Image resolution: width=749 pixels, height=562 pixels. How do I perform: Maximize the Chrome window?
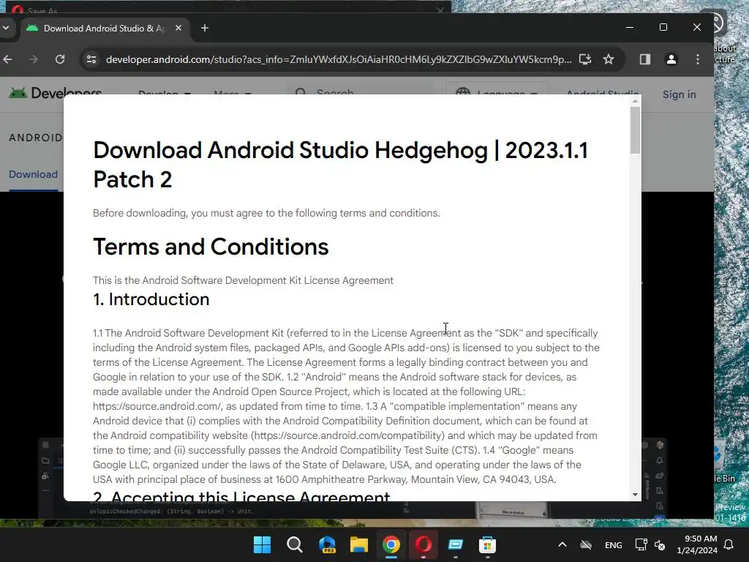[663, 27]
